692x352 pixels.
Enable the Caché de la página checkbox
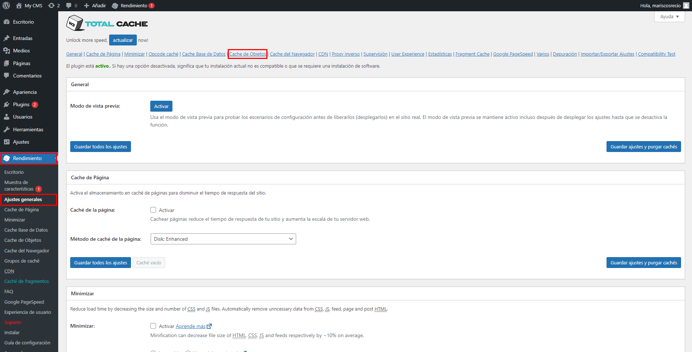coord(153,210)
